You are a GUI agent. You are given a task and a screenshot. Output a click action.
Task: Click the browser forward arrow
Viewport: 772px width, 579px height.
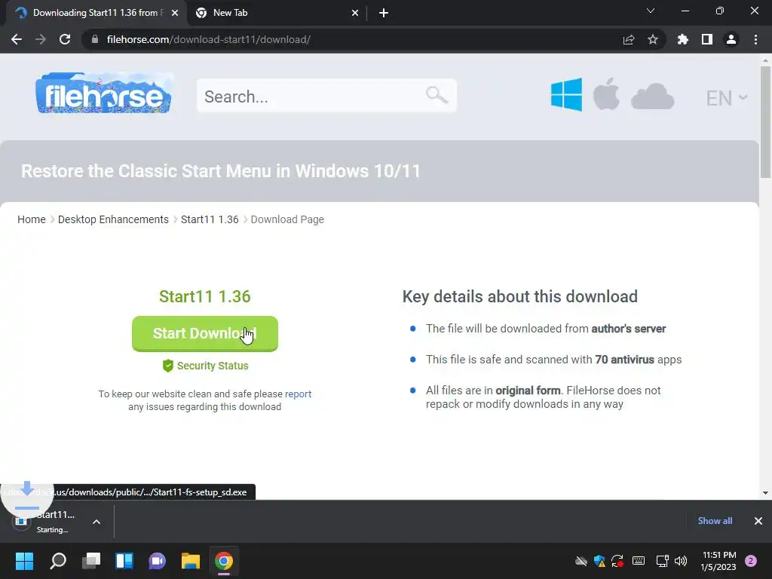tap(41, 39)
